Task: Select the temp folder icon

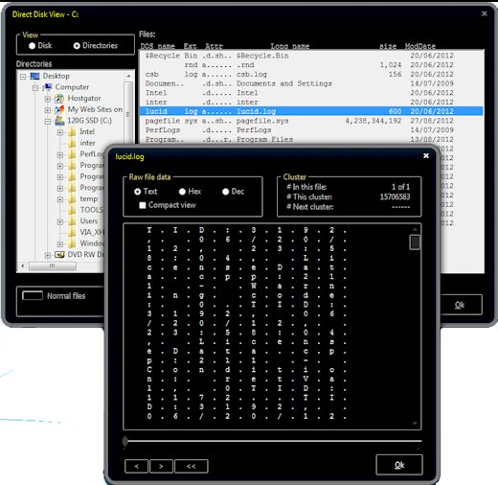Action: [x=72, y=199]
